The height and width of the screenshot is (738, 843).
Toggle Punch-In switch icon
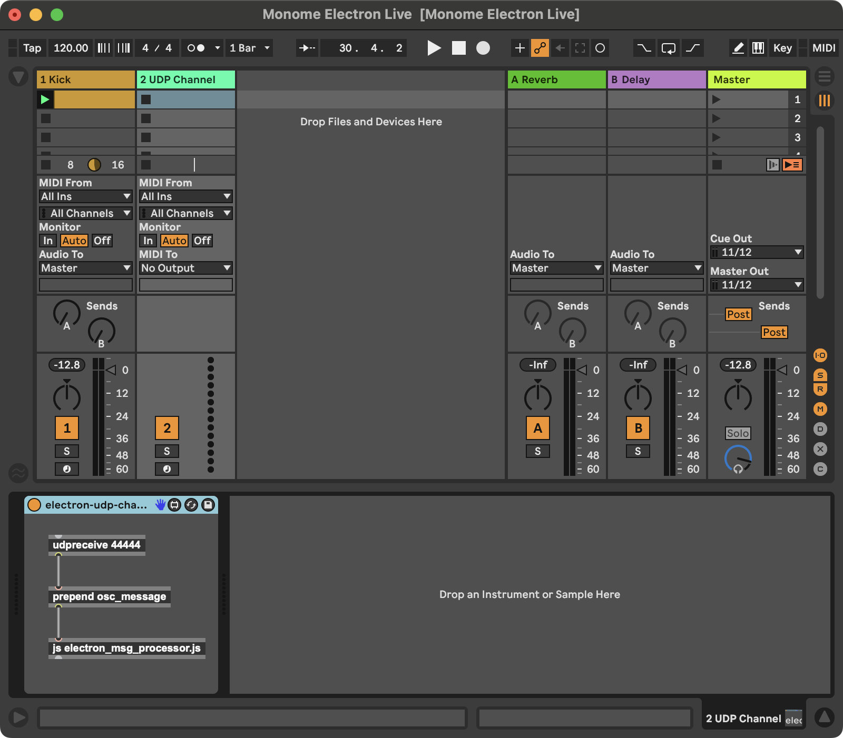[x=644, y=48]
